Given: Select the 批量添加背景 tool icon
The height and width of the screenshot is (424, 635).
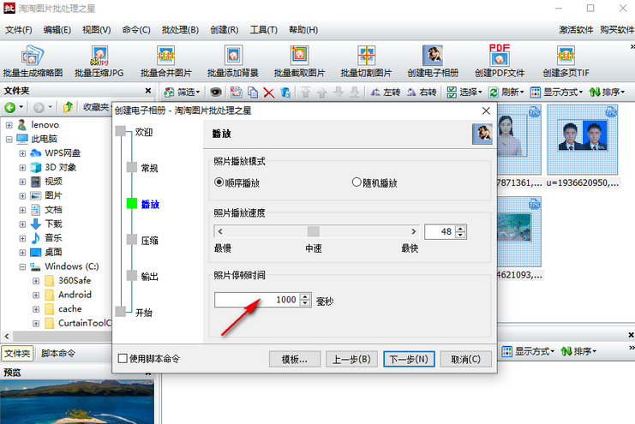Looking at the screenshot, I should click(x=232, y=57).
